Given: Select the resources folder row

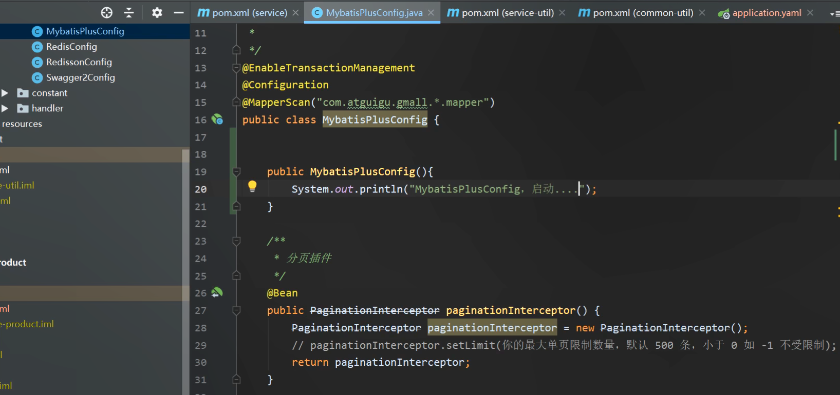Looking at the screenshot, I should click(95, 124).
